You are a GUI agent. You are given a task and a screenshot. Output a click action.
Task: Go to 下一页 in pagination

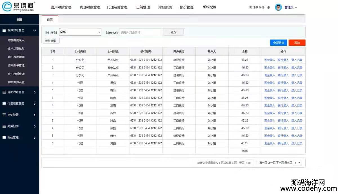point(280,163)
